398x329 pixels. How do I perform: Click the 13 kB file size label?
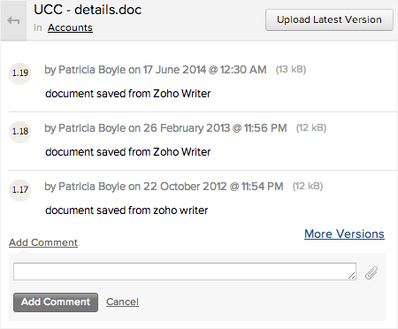[x=291, y=70]
